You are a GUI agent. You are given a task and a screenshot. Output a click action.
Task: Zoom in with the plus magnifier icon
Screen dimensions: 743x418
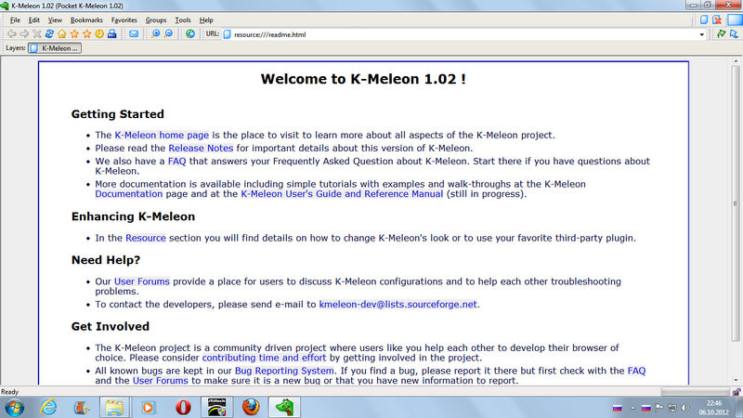pyautogui.click(x=155, y=34)
